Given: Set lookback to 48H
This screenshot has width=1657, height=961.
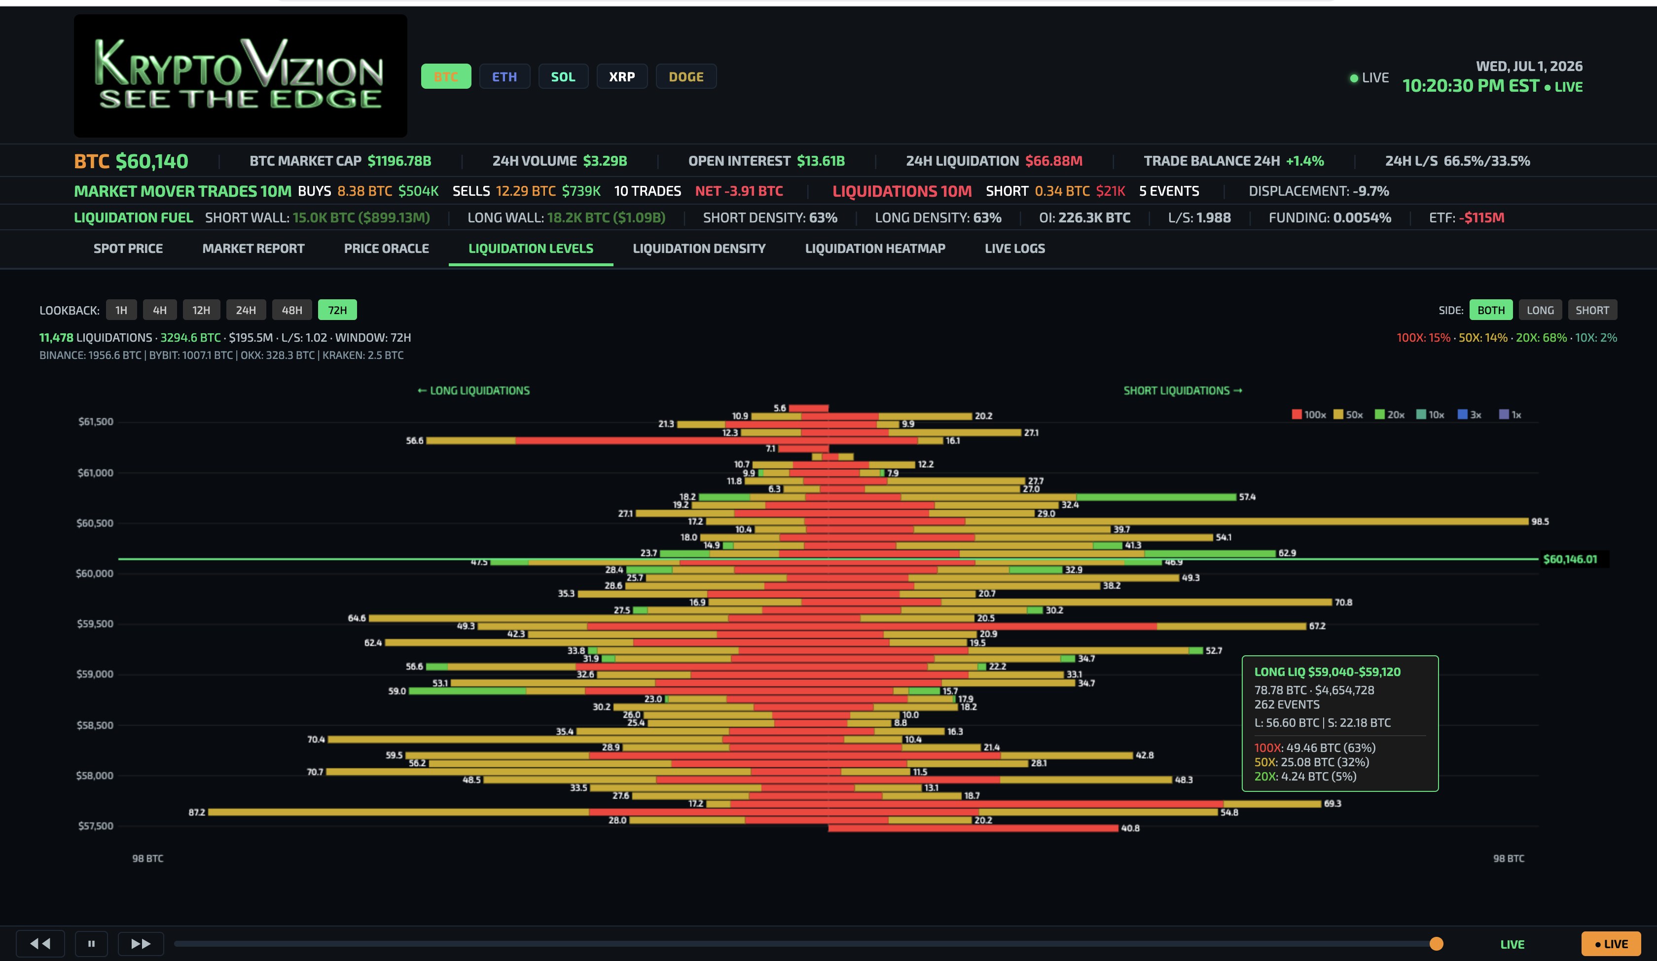Looking at the screenshot, I should pos(292,310).
